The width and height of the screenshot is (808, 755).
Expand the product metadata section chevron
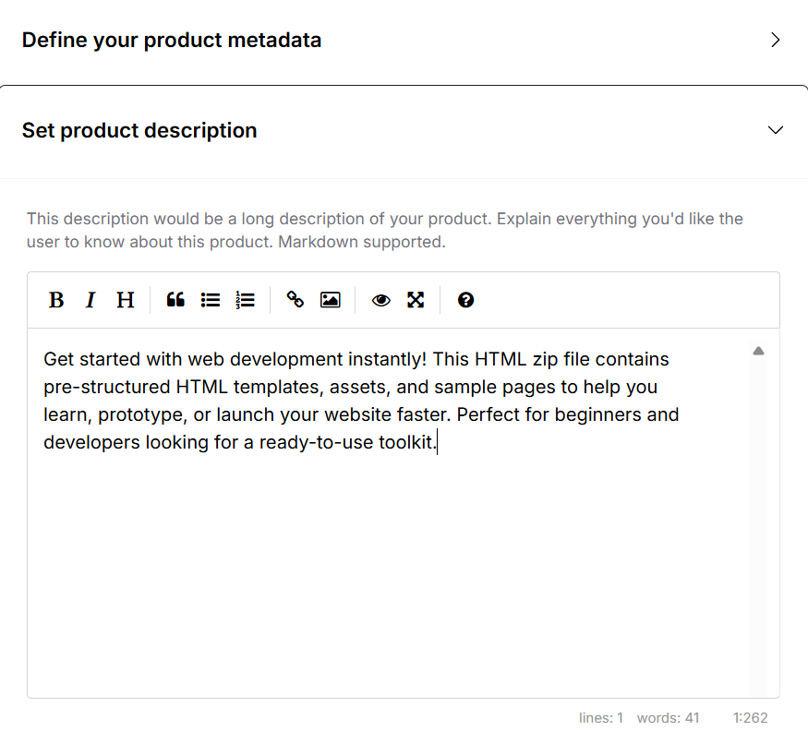[x=775, y=41]
